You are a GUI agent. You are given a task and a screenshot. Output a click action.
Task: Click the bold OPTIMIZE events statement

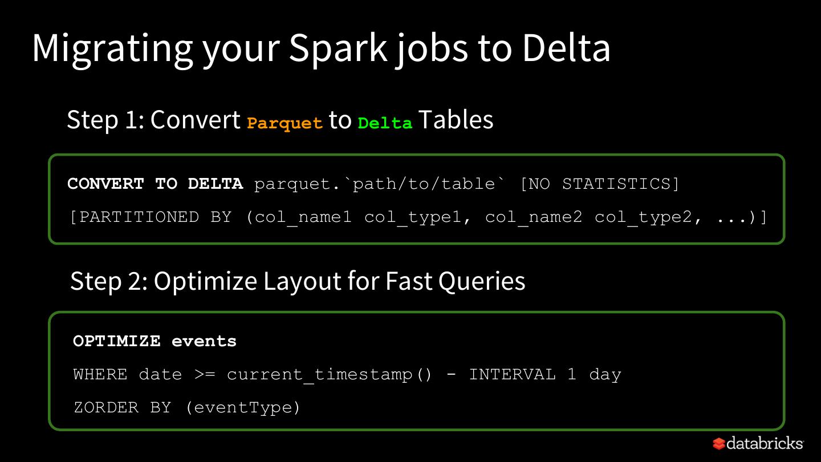[x=155, y=341]
